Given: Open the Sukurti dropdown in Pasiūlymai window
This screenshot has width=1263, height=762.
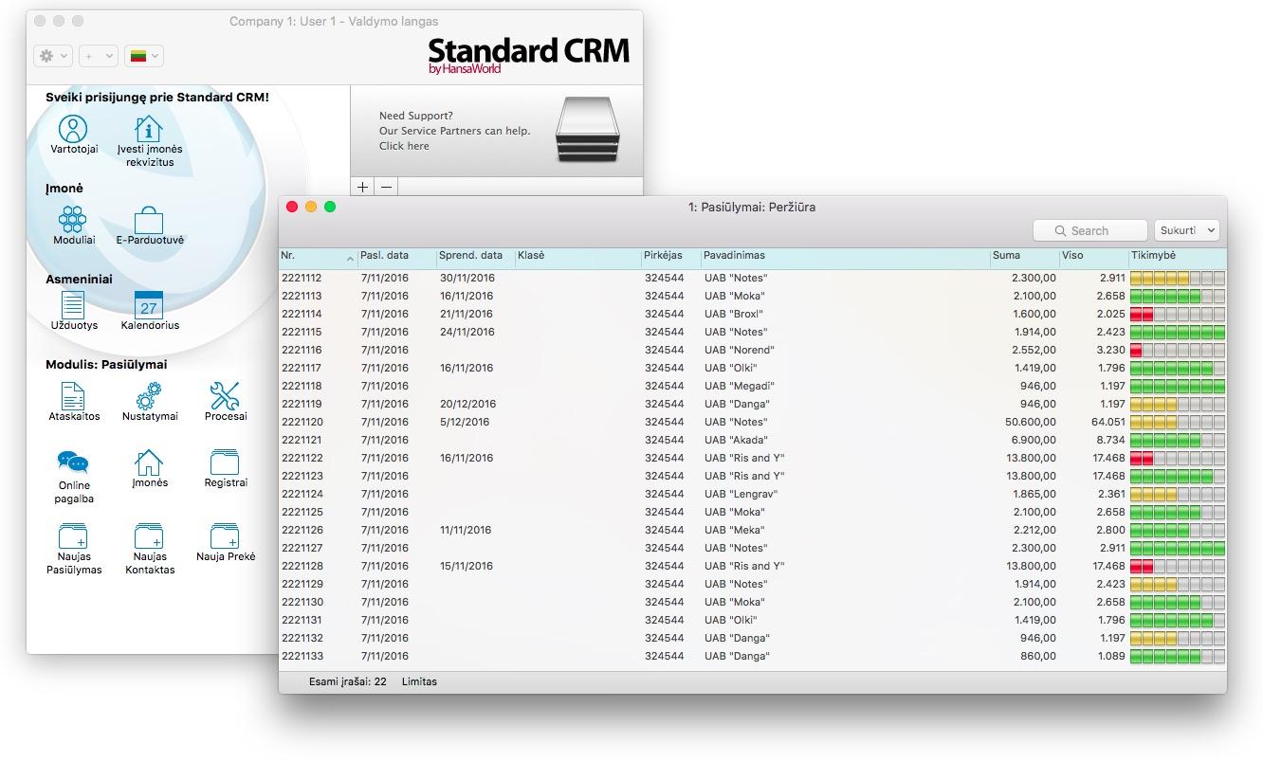Looking at the screenshot, I should point(1186,230).
